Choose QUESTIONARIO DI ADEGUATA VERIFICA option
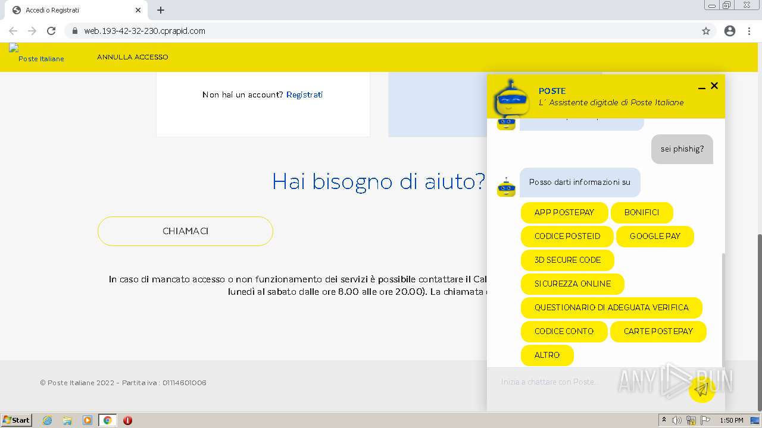 (611, 307)
